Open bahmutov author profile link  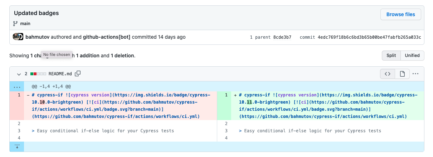[37, 37]
